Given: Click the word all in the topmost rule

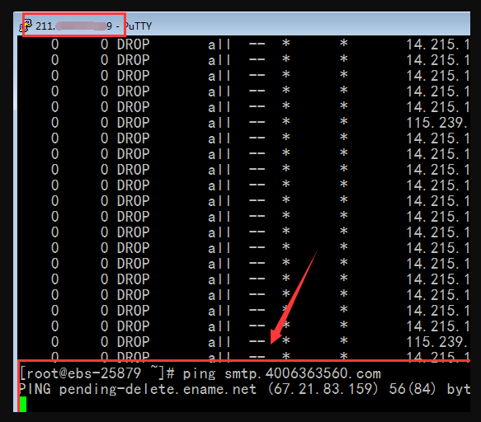Looking at the screenshot, I should pyautogui.click(x=219, y=45).
